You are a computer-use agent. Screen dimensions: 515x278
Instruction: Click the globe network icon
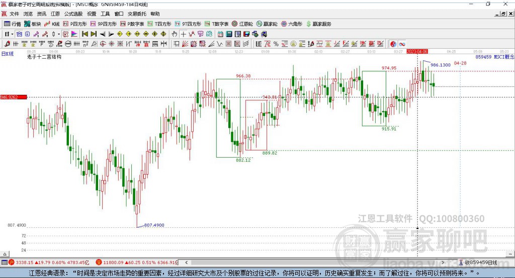[255, 34]
